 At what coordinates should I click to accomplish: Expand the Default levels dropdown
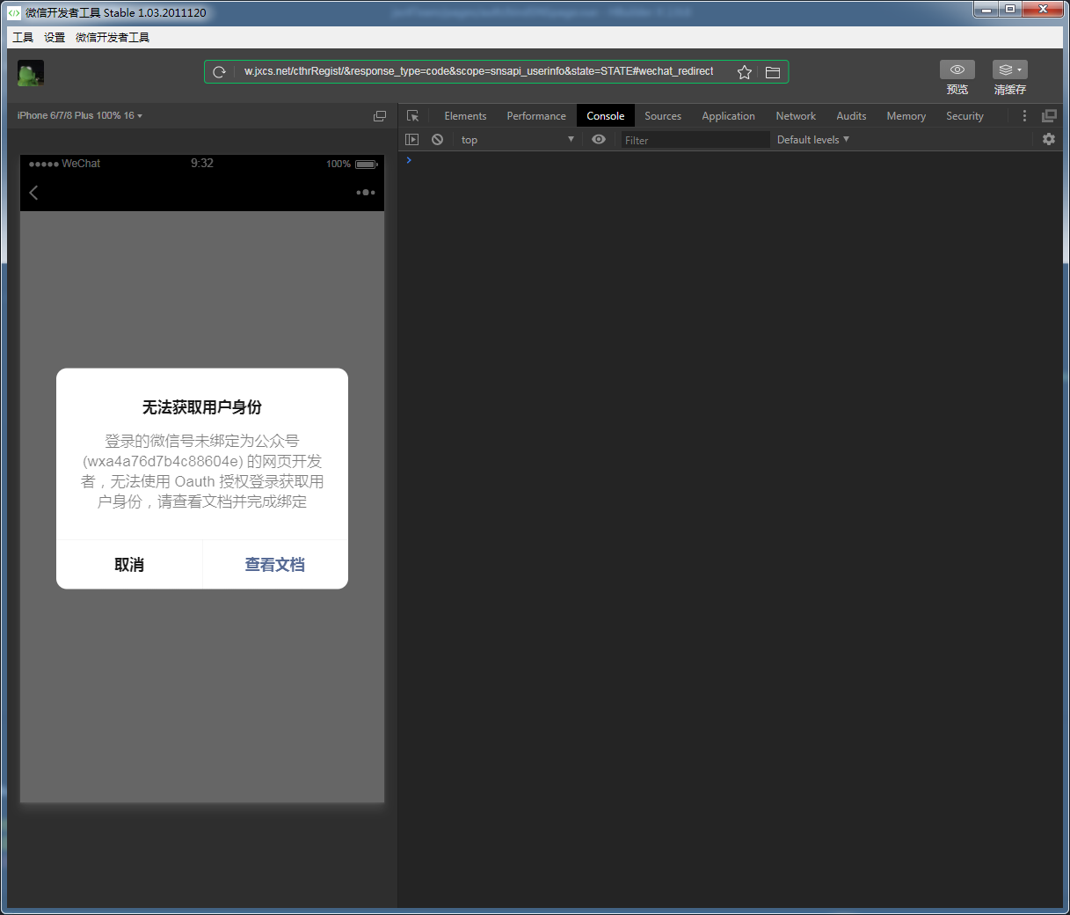tap(813, 140)
